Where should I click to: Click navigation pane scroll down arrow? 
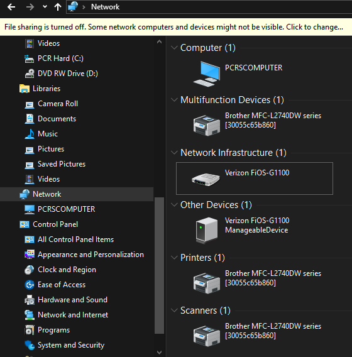click(x=160, y=353)
